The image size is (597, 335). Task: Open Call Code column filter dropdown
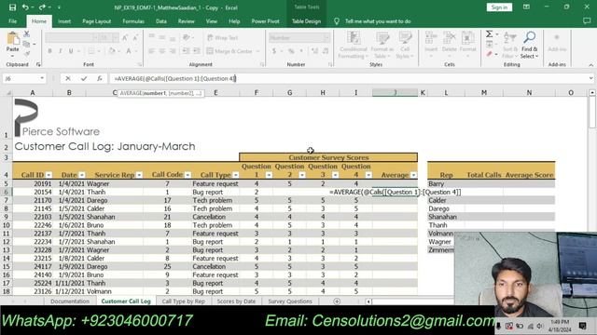pyautogui.click(x=187, y=175)
